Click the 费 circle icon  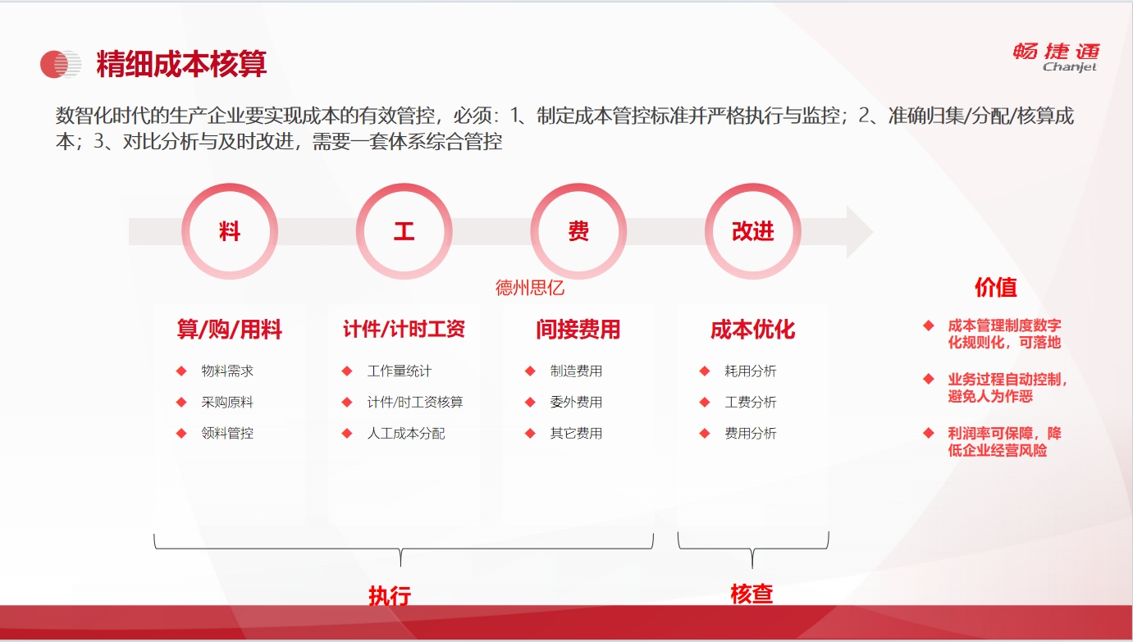(578, 231)
